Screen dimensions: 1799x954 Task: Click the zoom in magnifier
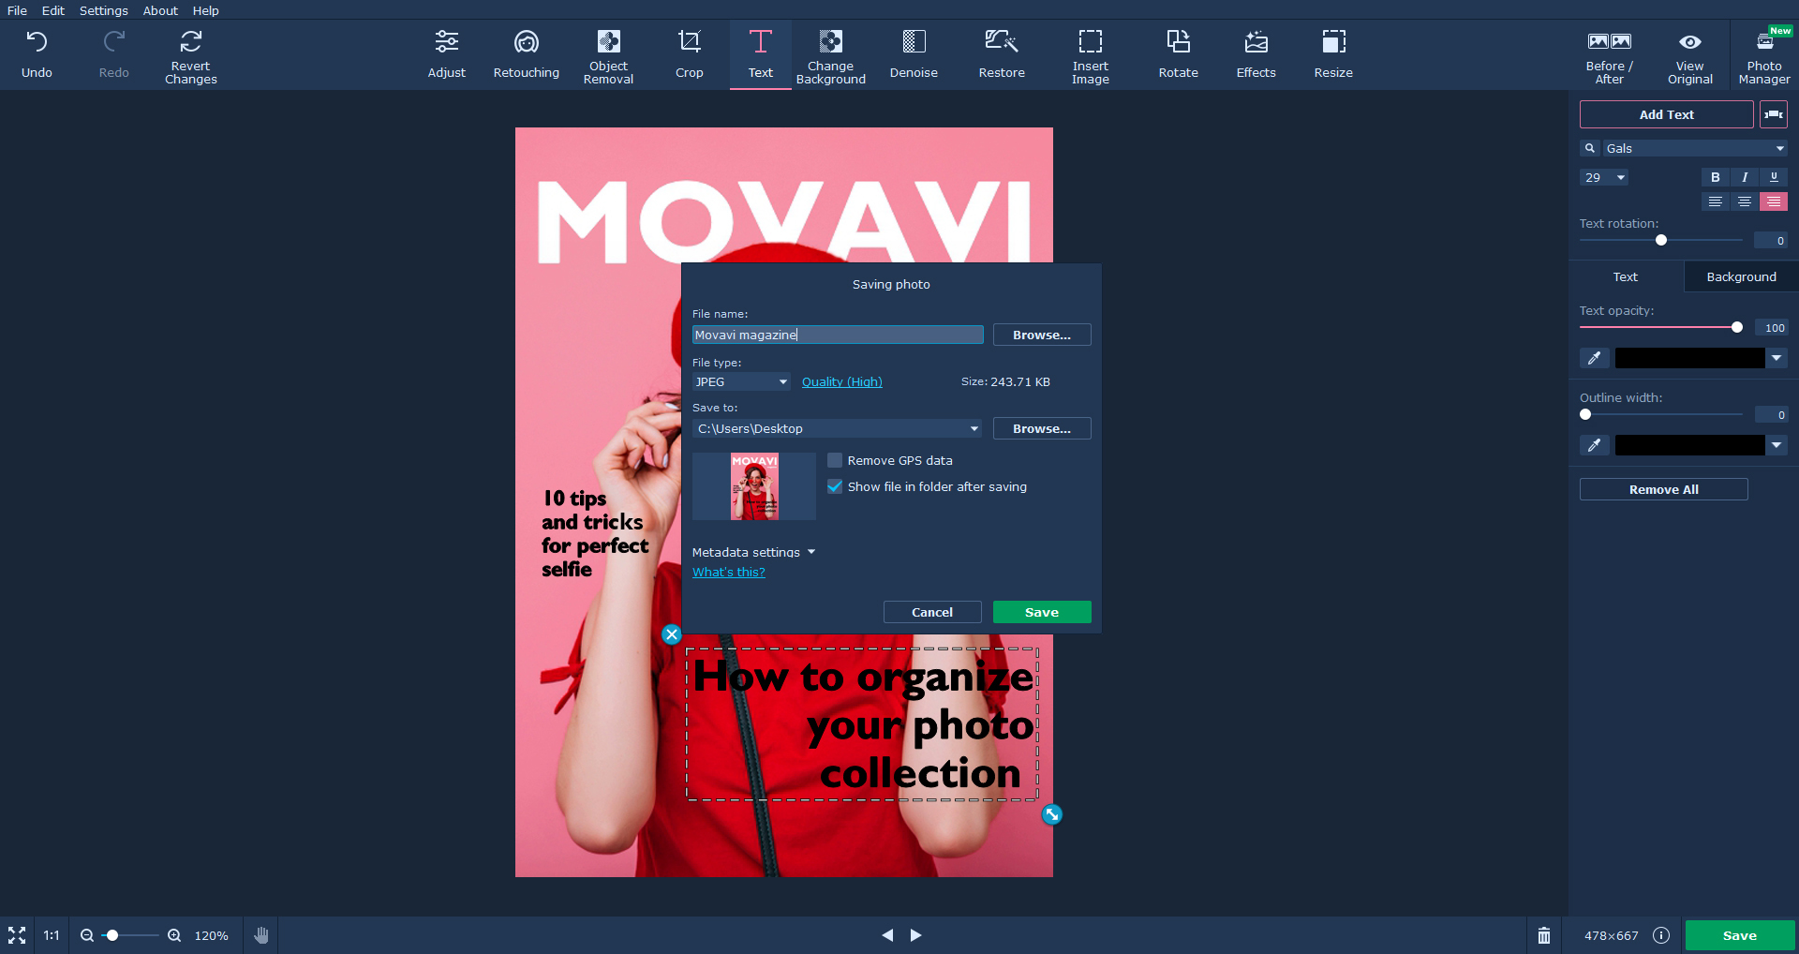tap(174, 935)
